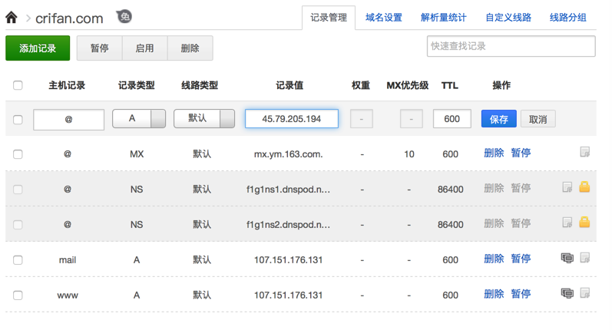Expand the line type dropdown showing 默认
Screen dimensions: 612x330
coord(204,119)
